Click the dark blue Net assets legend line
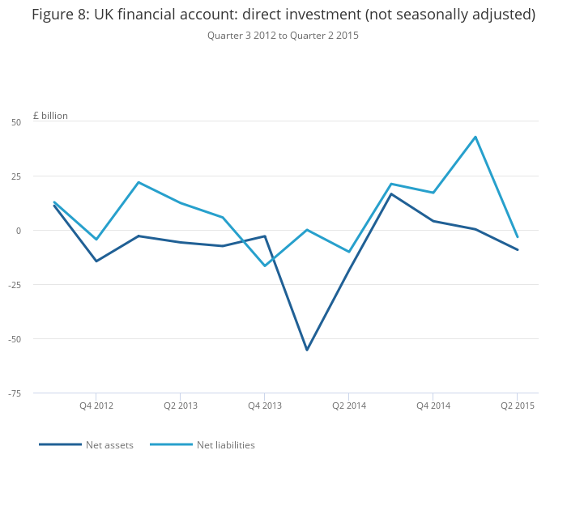Screen dimensions: 567x514 [x=60, y=444]
